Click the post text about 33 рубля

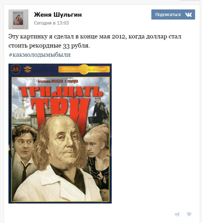pos(95,41)
